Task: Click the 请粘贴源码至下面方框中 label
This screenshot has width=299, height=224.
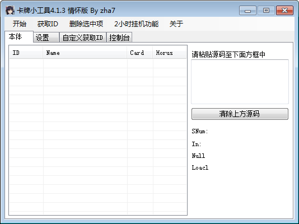Action: (228, 54)
